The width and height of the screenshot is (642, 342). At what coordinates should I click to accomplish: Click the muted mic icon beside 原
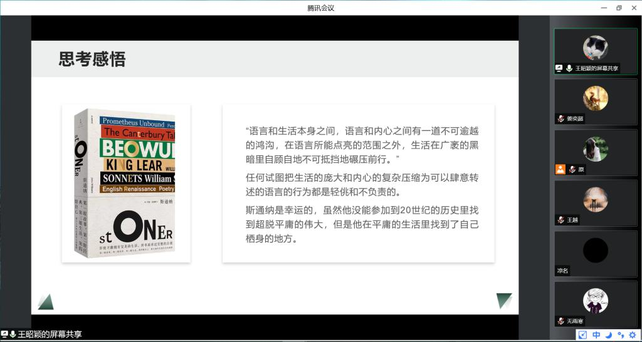point(572,169)
